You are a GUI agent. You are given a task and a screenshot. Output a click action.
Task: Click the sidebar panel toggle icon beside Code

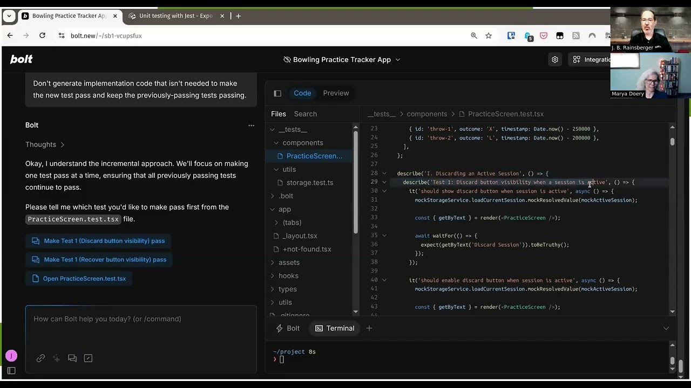pos(277,93)
